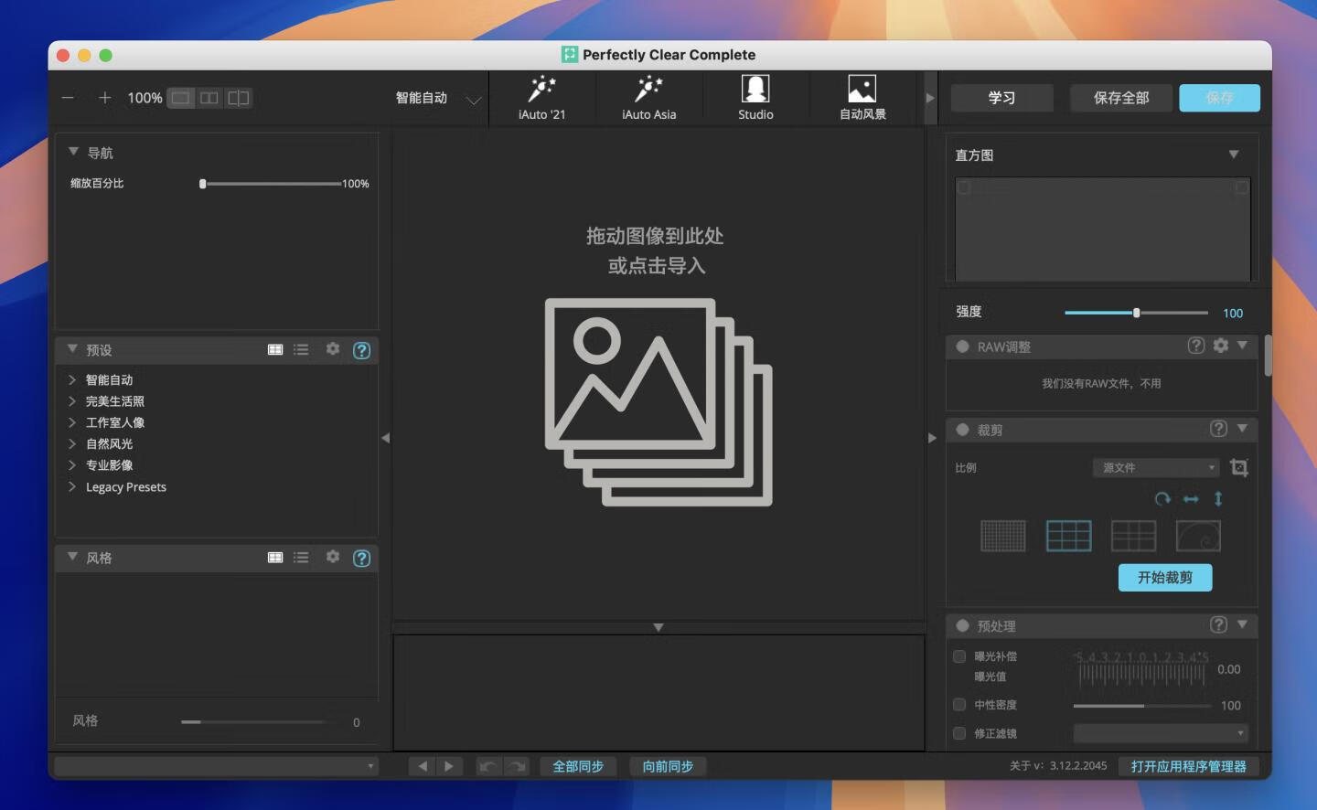
Task: Click the 学习 button
Action: tap(1001, 98)
